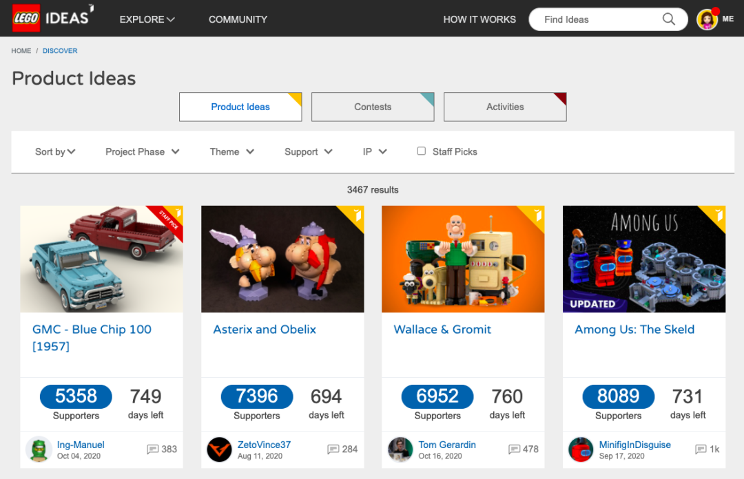The width and height of the screenshot is (744, 479).
Task: Switch to the Activities tab
Action: coord(506,107)
